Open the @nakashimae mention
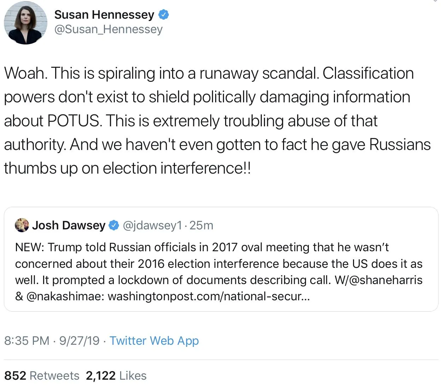Viewport: 441px width, 385px height. (65, 296)
